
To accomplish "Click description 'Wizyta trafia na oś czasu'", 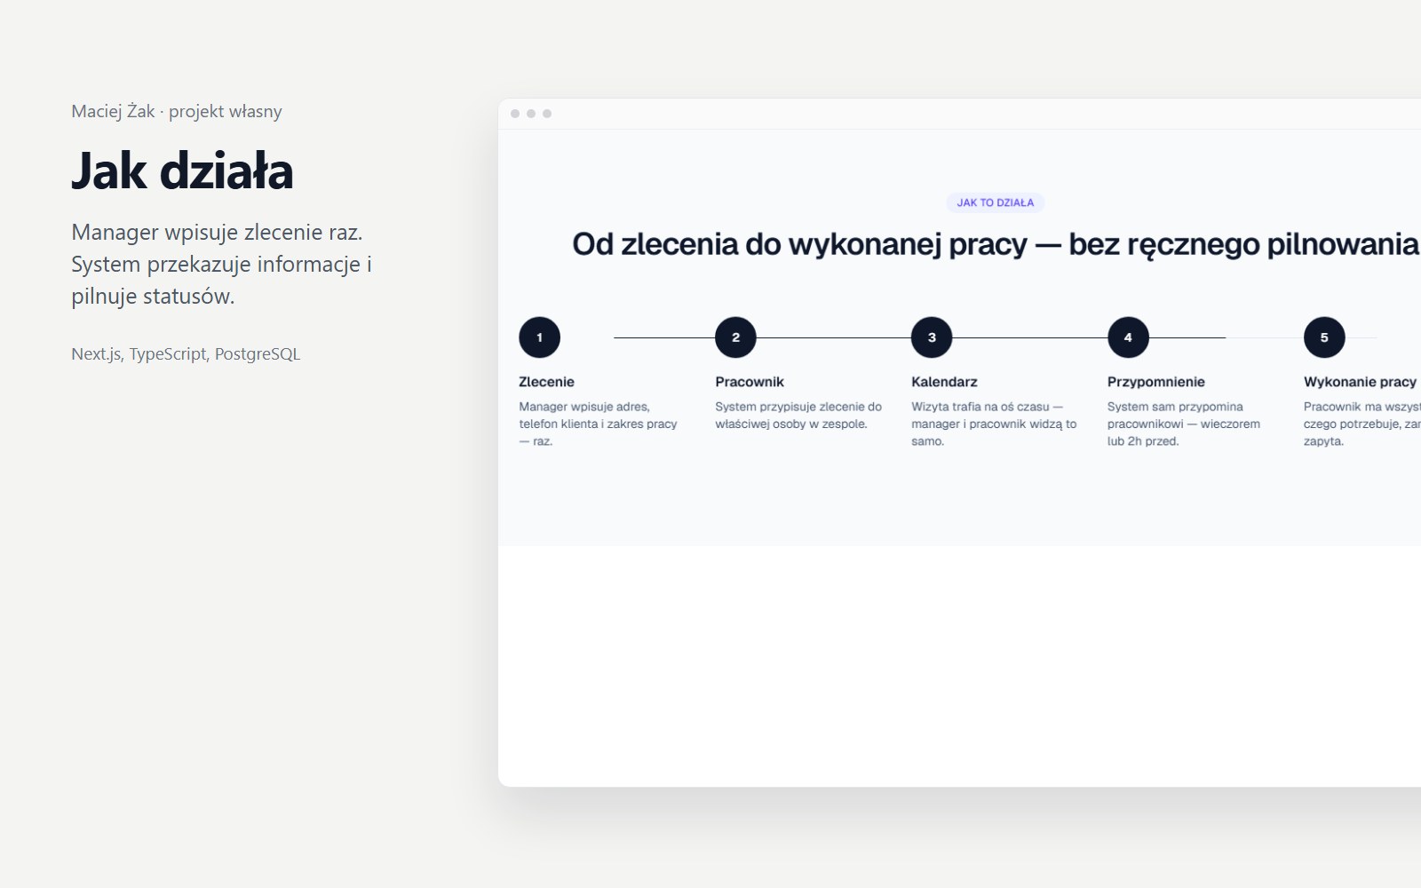I will point(994,424).
